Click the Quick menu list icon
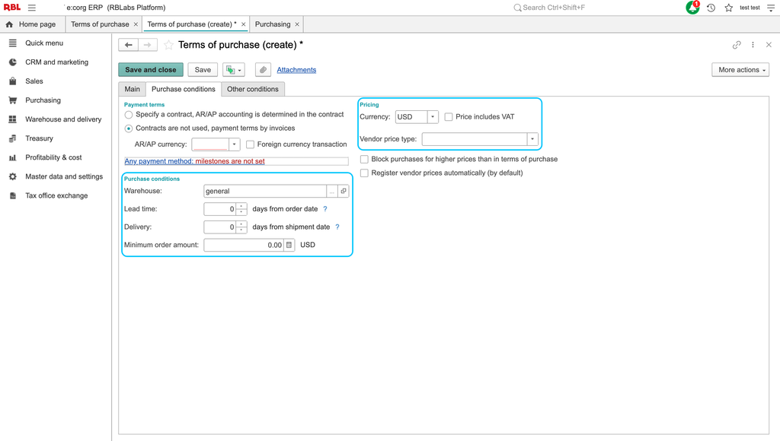The height and width of the screenshot is (441, 780). 13,43
